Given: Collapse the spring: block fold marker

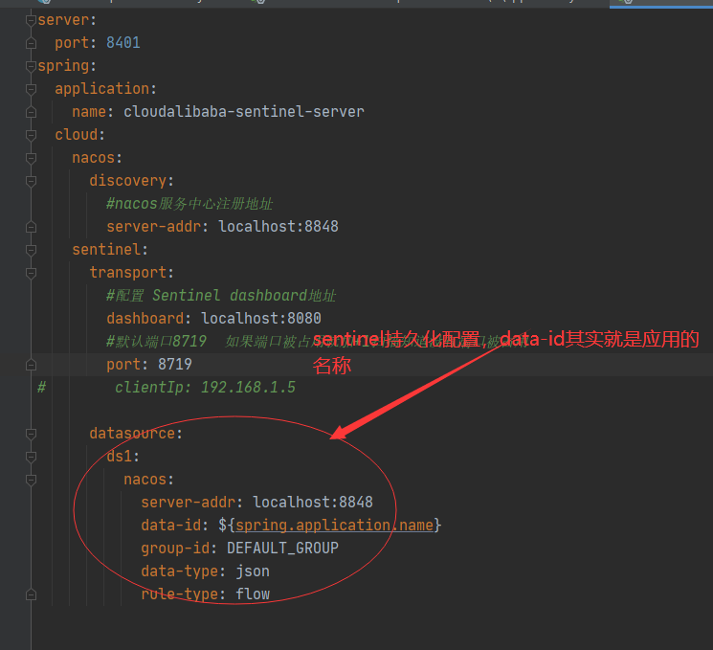Looking at the screenshot, I should pyautogui.click(x=31, y=66).
